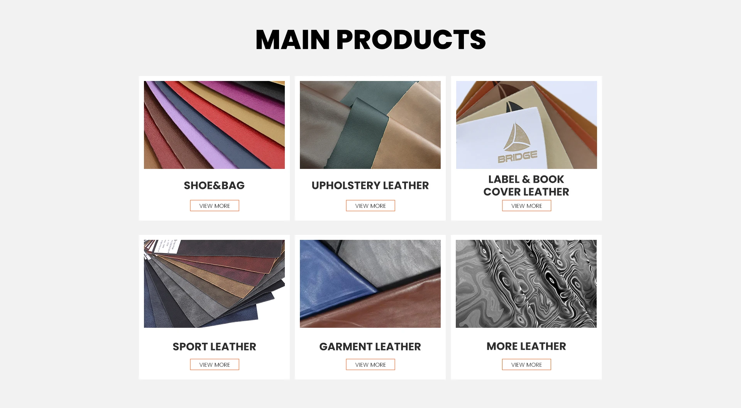Select the More Leather title
Viewport: 741px width, 408px height.
click(x=526, y=346)
